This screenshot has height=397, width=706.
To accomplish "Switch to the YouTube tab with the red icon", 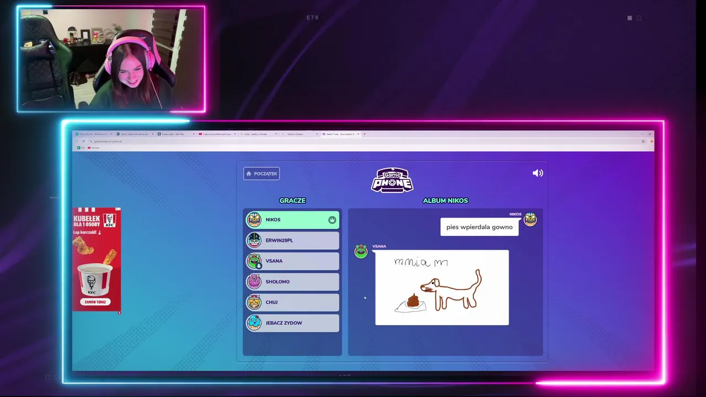I will [x=218, y=134].
